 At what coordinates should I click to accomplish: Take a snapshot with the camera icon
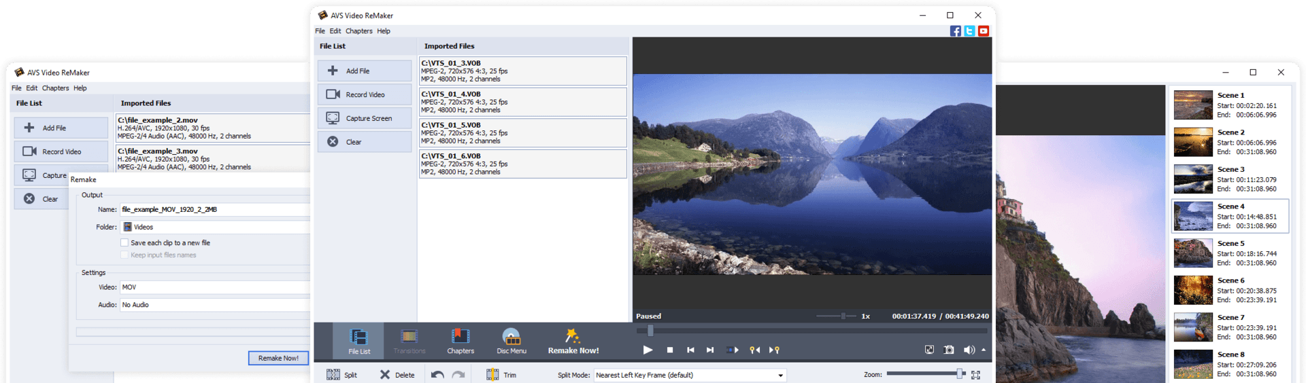949,350
